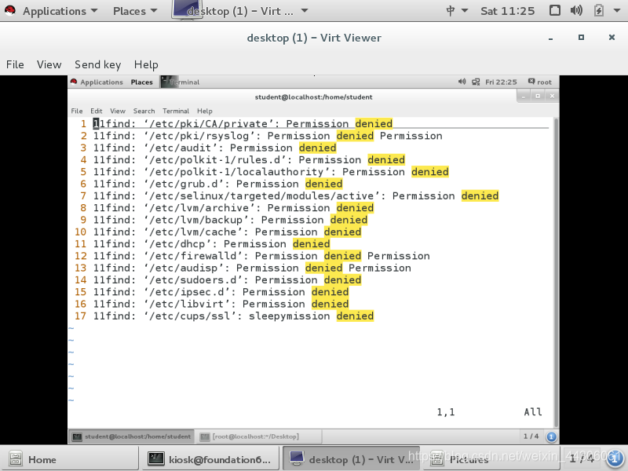This screenshot has height=471, width=628.
Task: Open Virt Viewer File menu
Action: tap(15, 64)
